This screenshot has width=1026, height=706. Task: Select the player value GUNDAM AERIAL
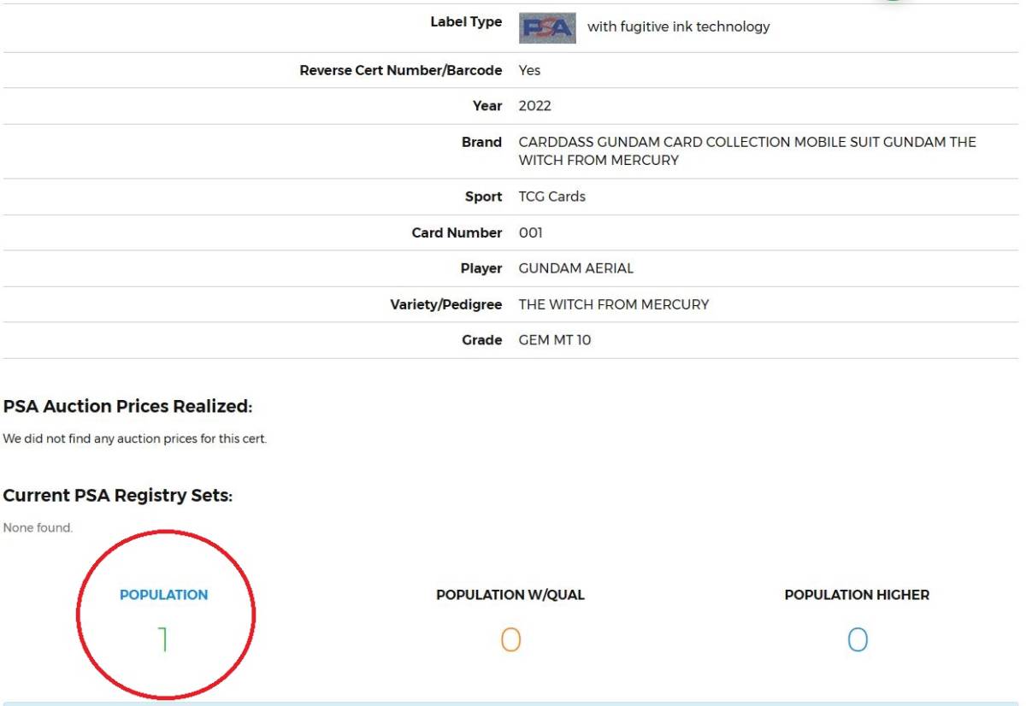(x=576, y=268)
